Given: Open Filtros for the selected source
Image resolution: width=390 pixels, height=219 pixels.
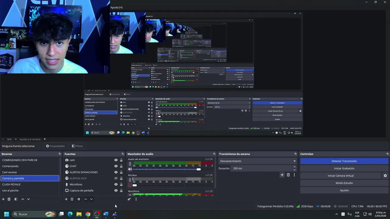Looking at the screenshot, I should [x=77, y=146].
